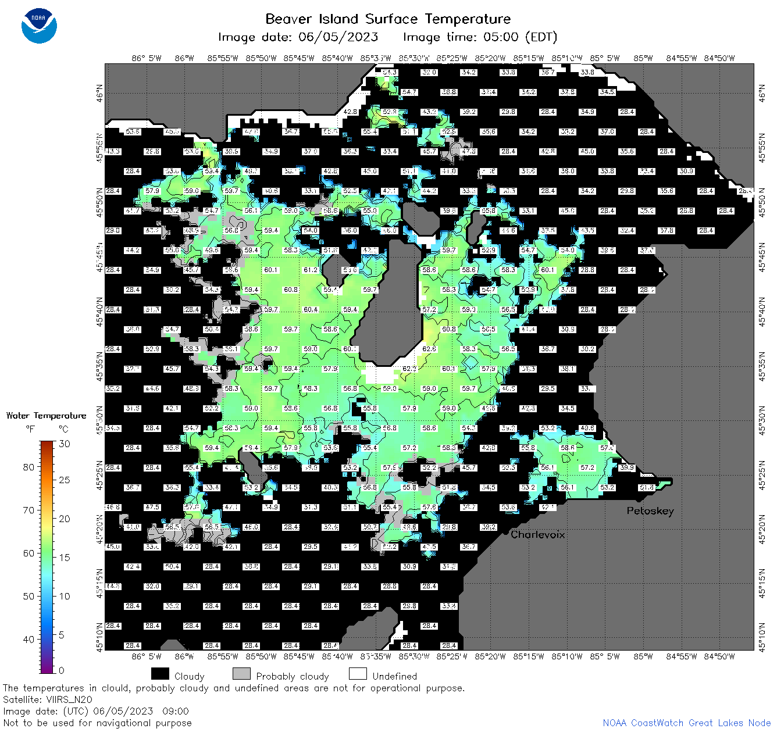Click the Image date 06/05/2023 header text

click(298, 37)
